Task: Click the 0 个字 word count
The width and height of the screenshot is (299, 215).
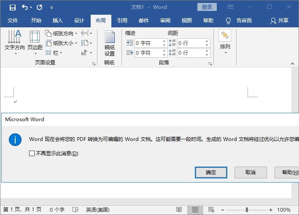Action: (57, 210)
